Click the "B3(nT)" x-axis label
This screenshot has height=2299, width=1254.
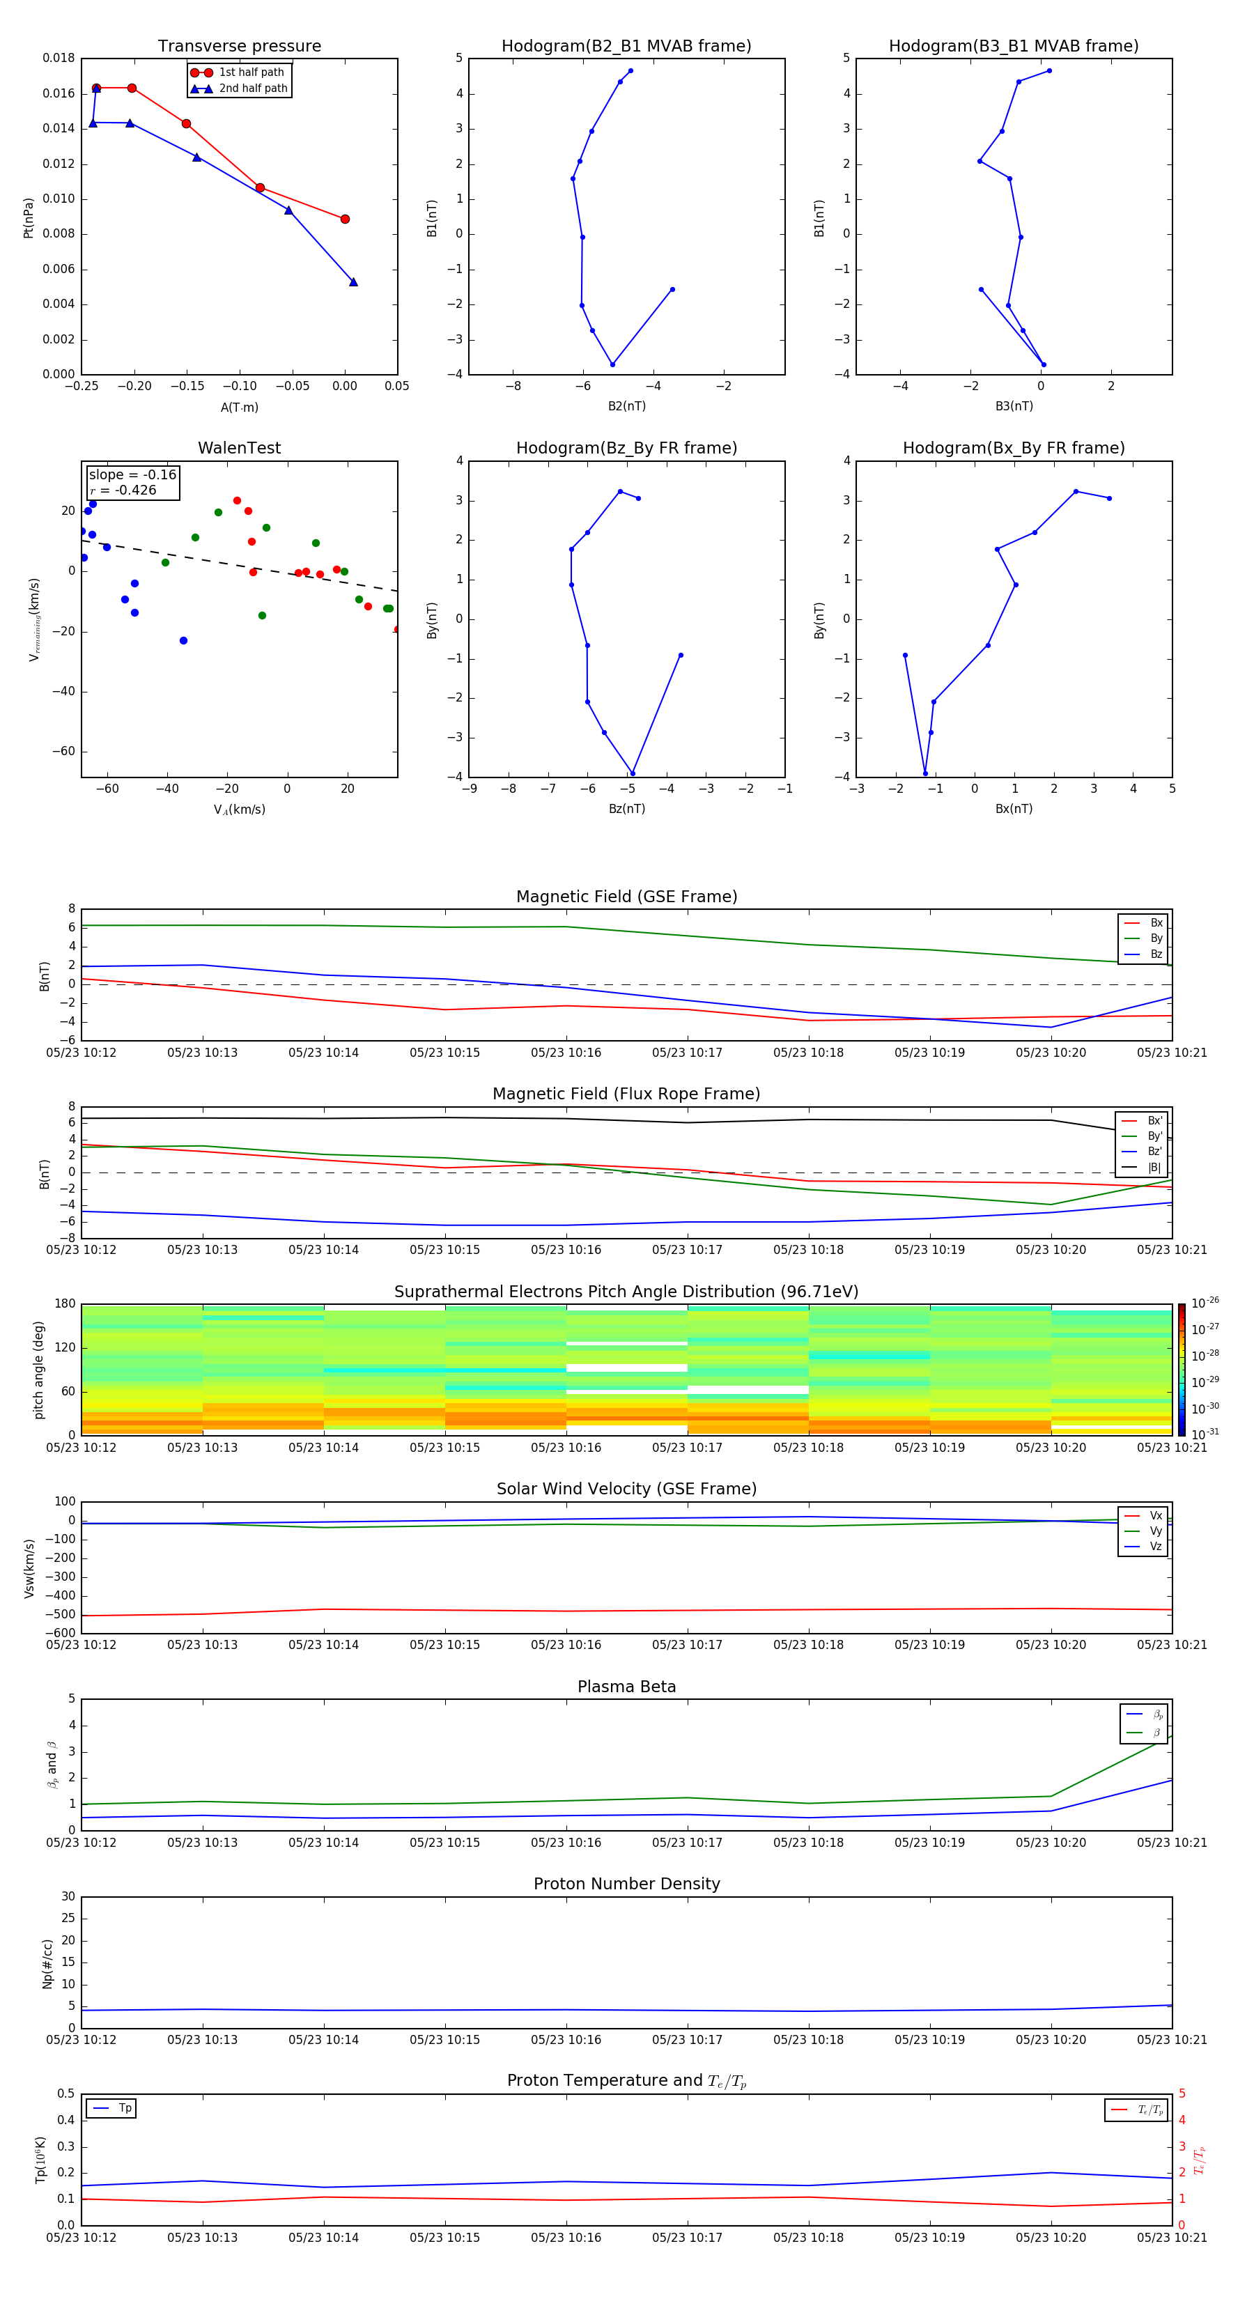coord(1014,406)
